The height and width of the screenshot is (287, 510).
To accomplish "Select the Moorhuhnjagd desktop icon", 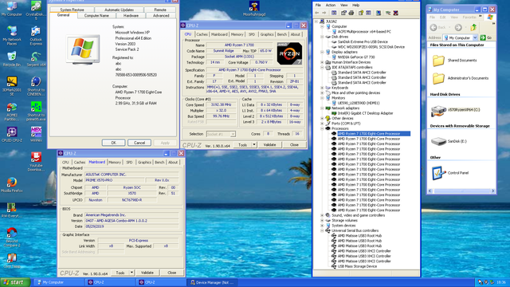I will [254, 9].
